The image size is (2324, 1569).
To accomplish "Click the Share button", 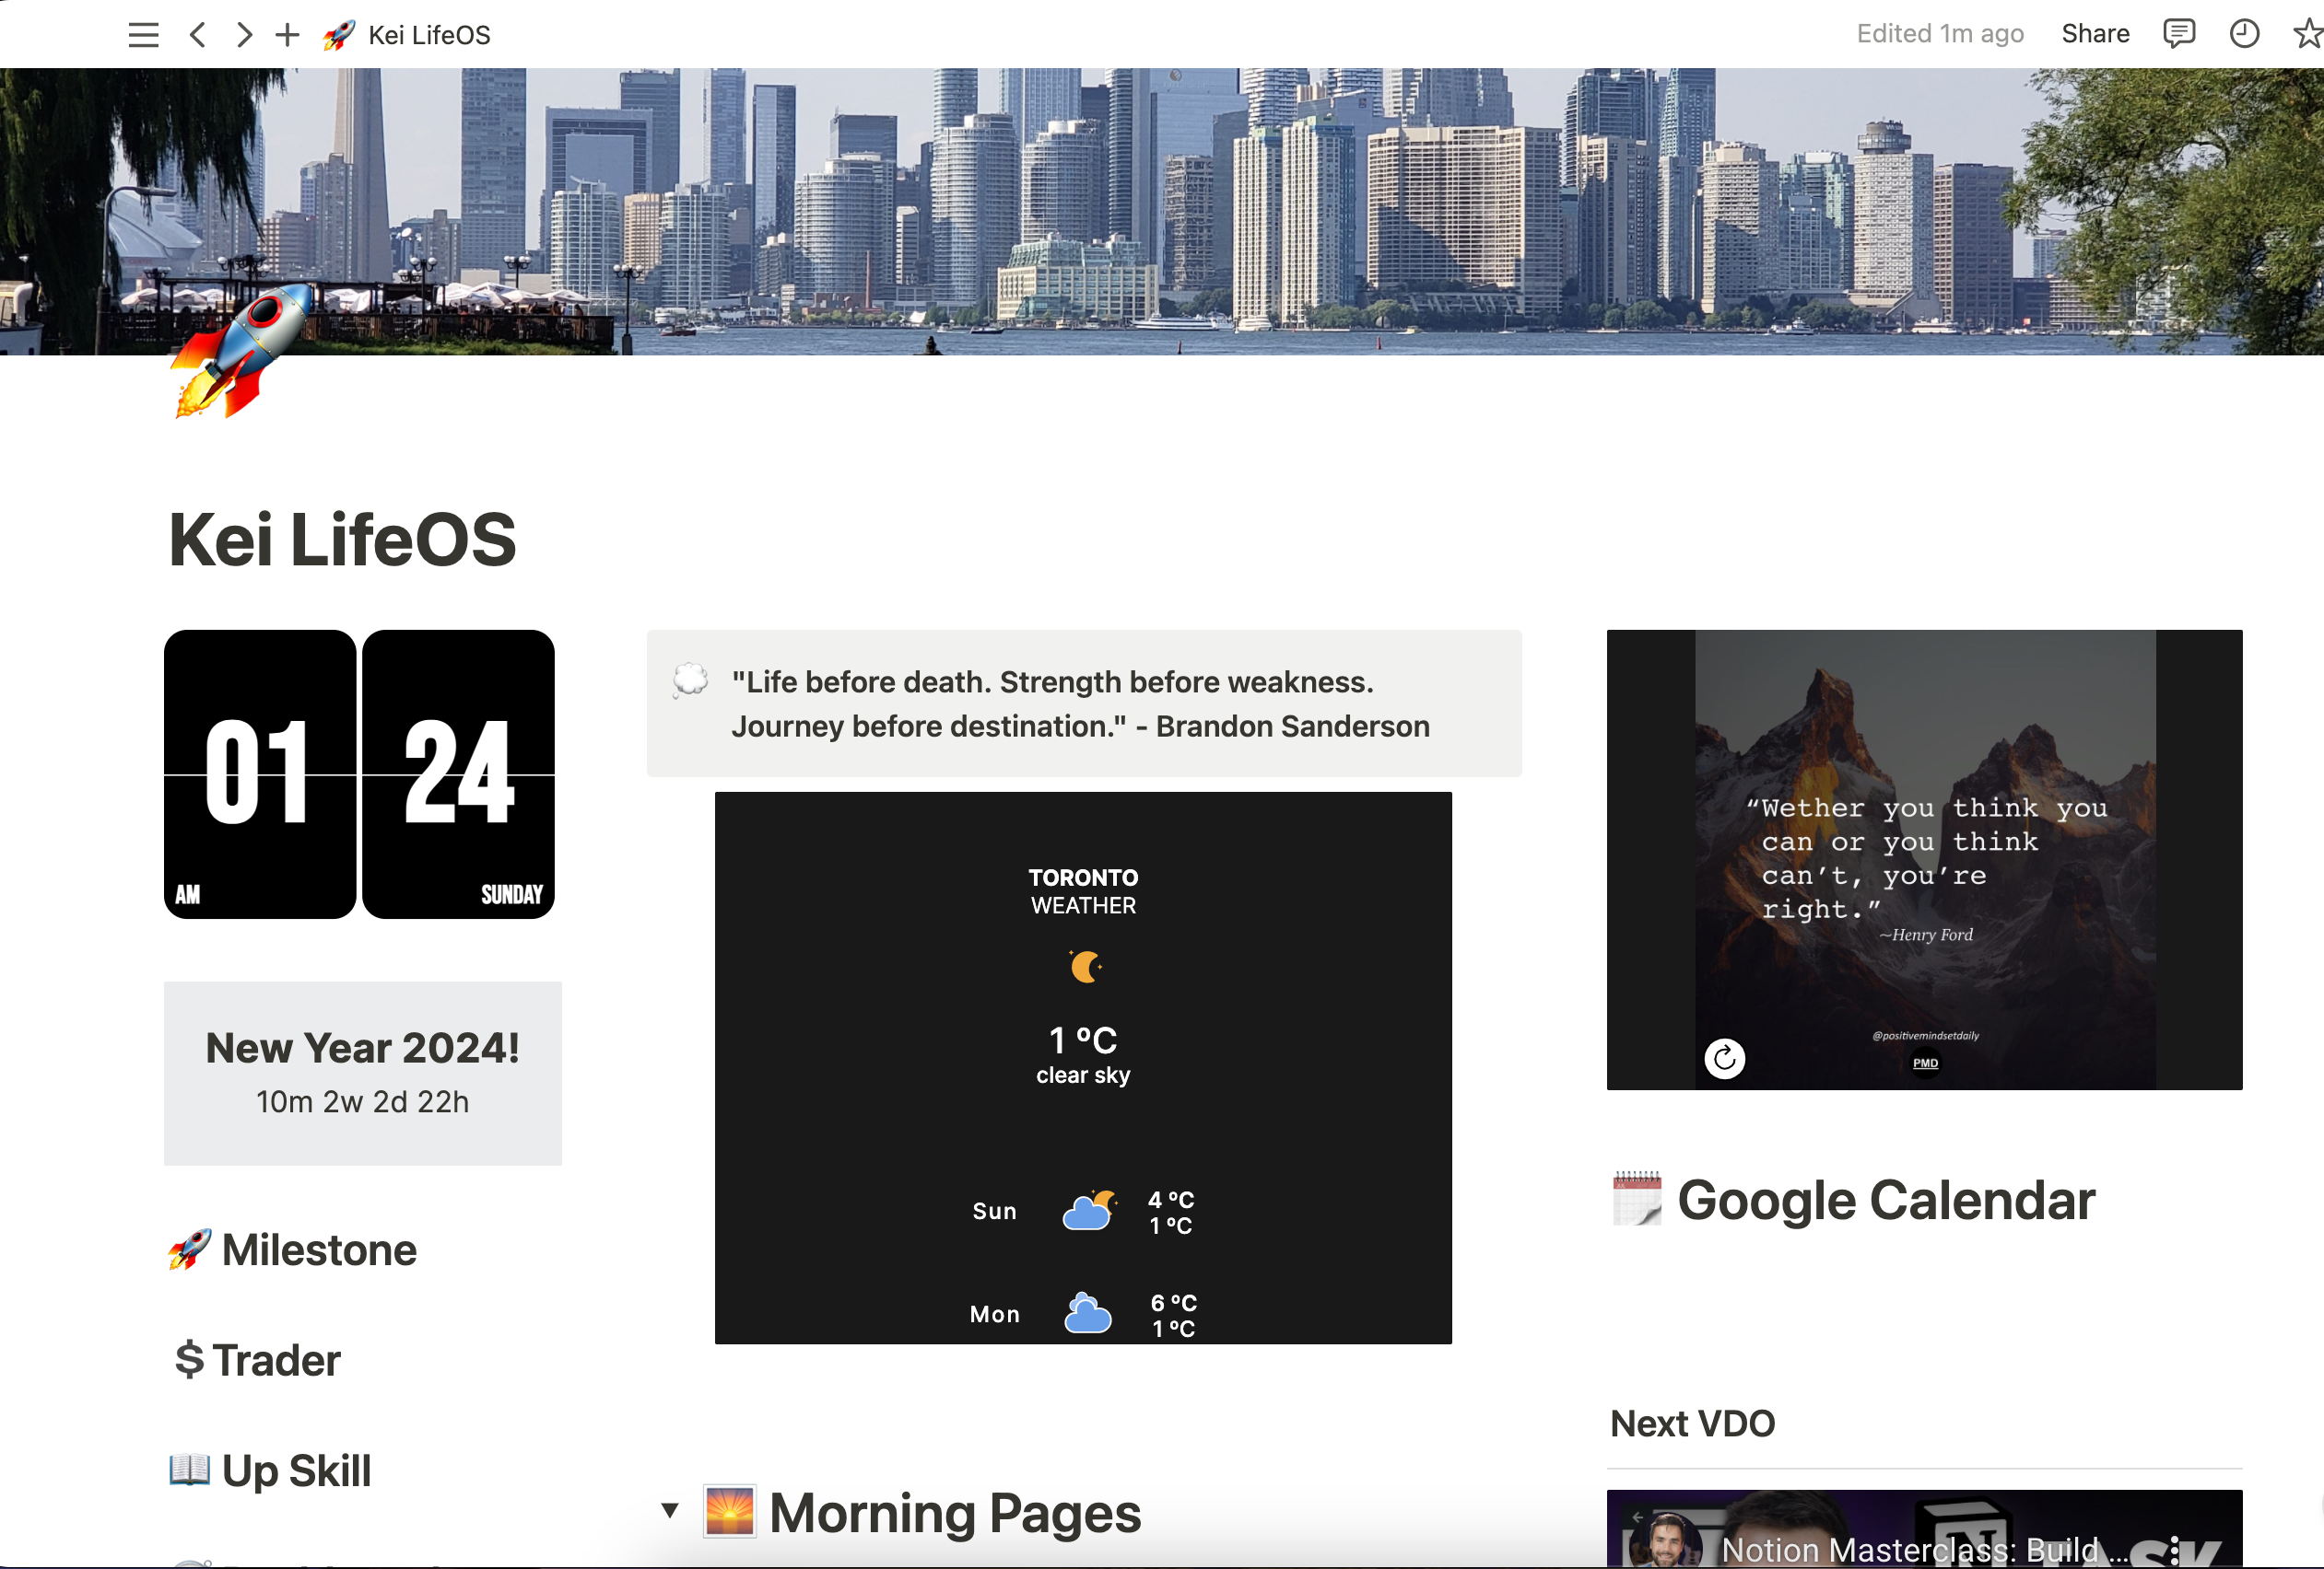I will pyautogui.click(x=2095, y=34).
